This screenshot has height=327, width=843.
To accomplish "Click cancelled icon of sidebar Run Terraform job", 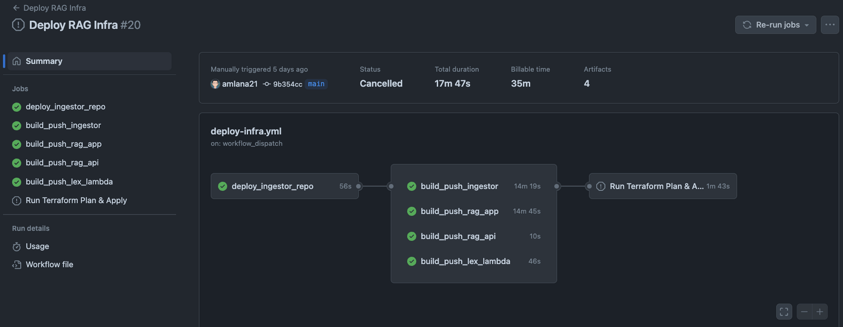I will [17, 200].
